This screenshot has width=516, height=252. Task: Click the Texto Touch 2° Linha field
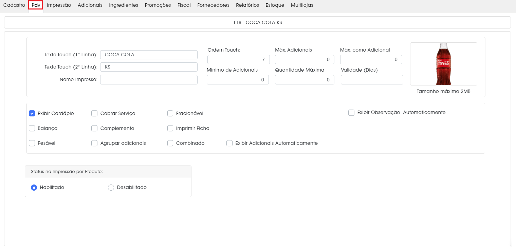click(x=149, y=67)
